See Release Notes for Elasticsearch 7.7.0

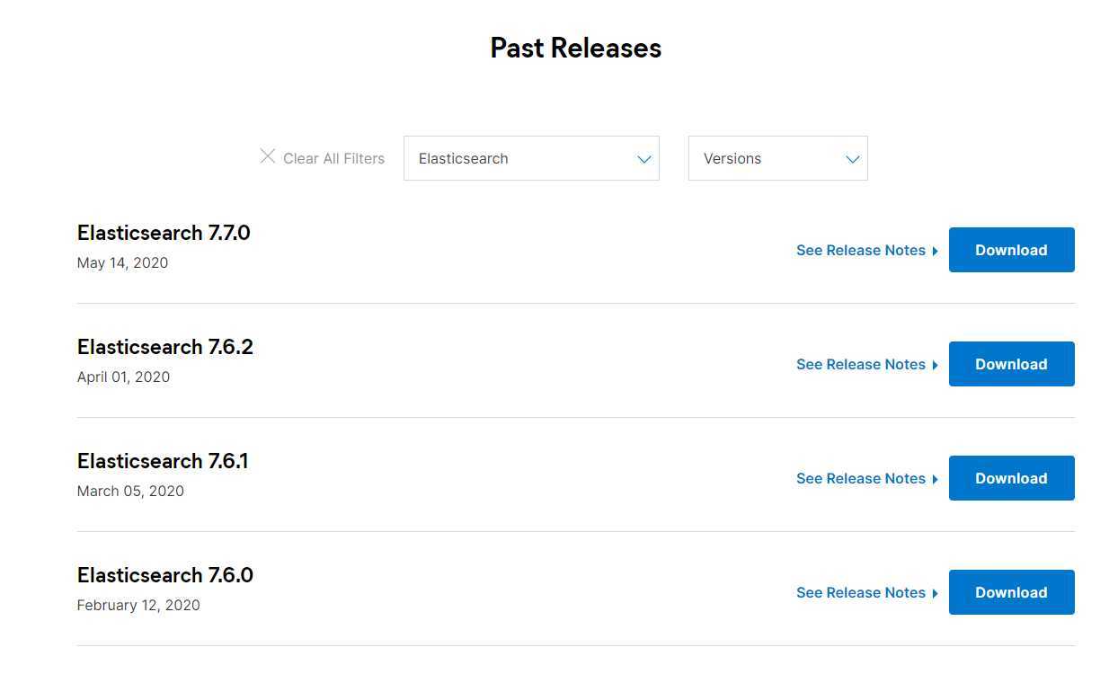(x=861, y=250)
